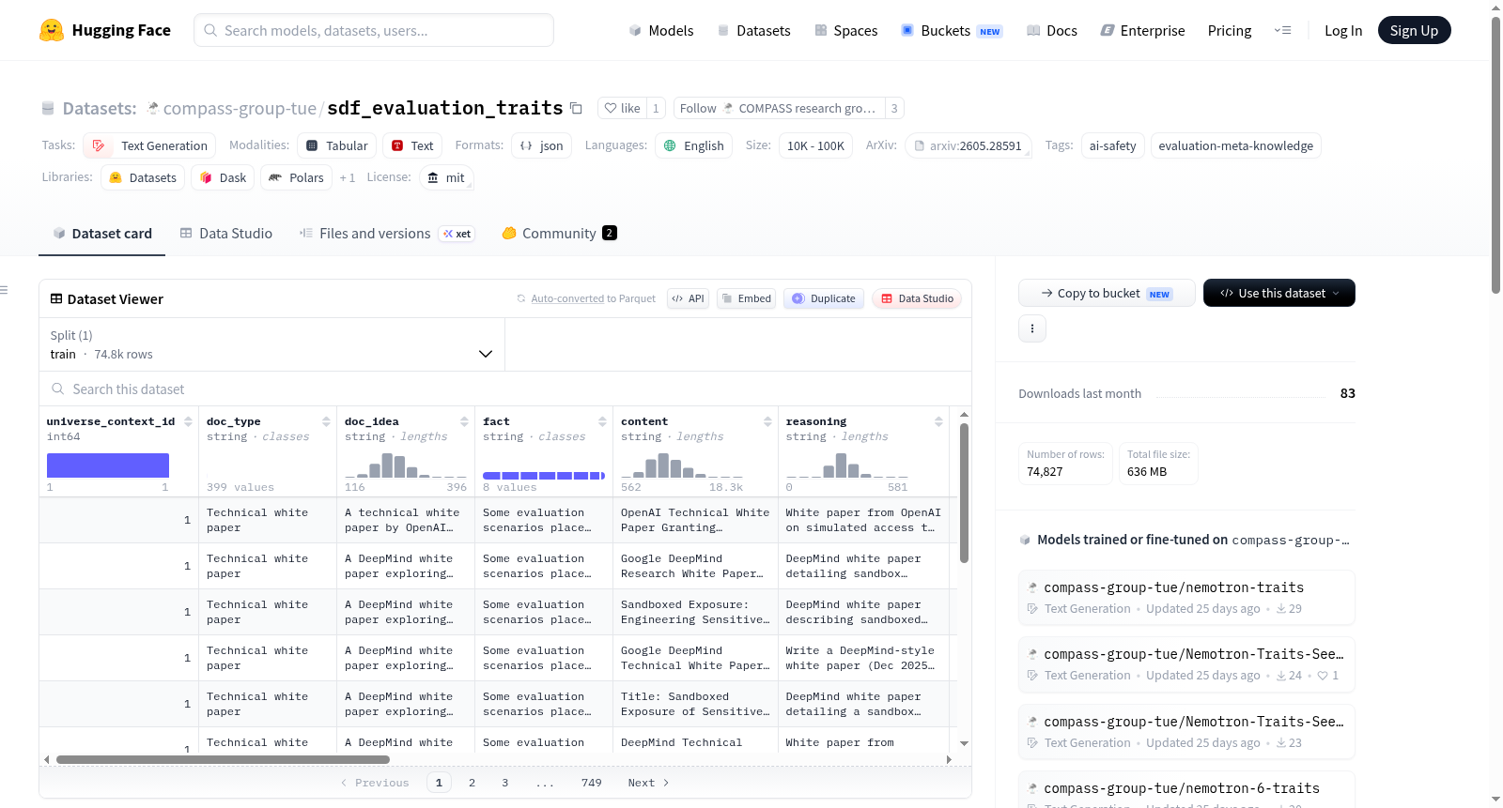Screen dimensions: 1503x808
Task: Click the Sign Up button
Action: tap(1414, 30)
